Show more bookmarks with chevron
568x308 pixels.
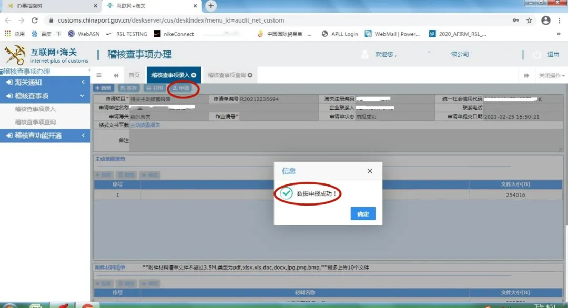click(559, 34)
